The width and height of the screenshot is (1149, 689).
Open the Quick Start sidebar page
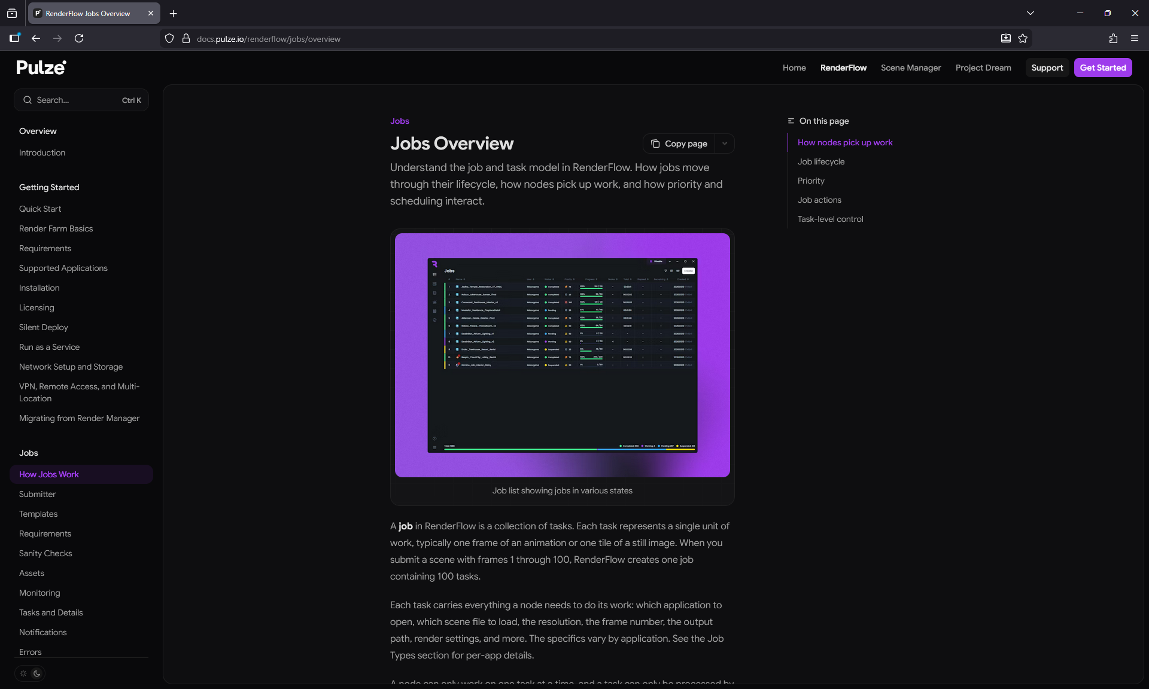pyautogui.click(x=40, y=209)
